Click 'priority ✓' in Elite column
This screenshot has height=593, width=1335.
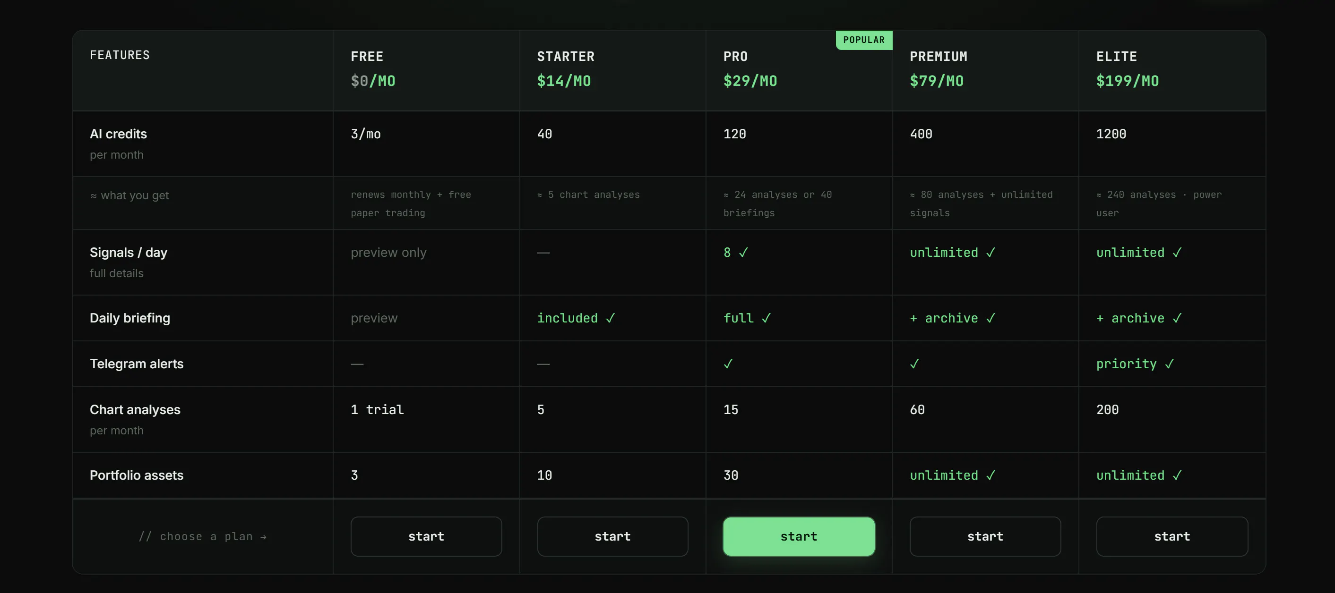(x=1136, y=364)
